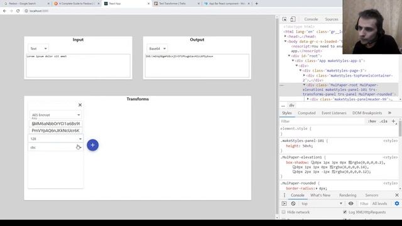This screenshot has height=226, width=402.
Task: Collapse the div id root node
Action: click(x=289, y=56)
